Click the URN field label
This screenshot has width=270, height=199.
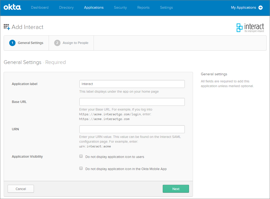[15, 129]
